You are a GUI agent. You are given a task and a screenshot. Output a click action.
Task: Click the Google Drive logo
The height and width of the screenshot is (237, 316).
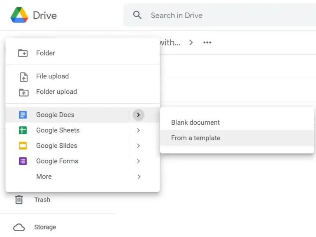(x=19, y=15)
